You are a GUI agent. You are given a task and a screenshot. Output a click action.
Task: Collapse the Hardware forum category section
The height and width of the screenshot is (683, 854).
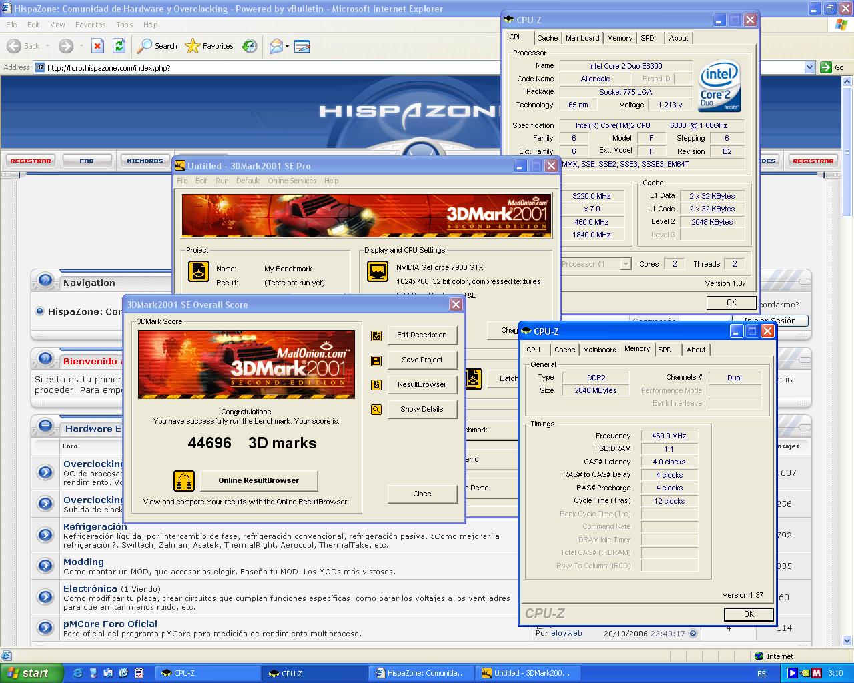coord(45,425)
